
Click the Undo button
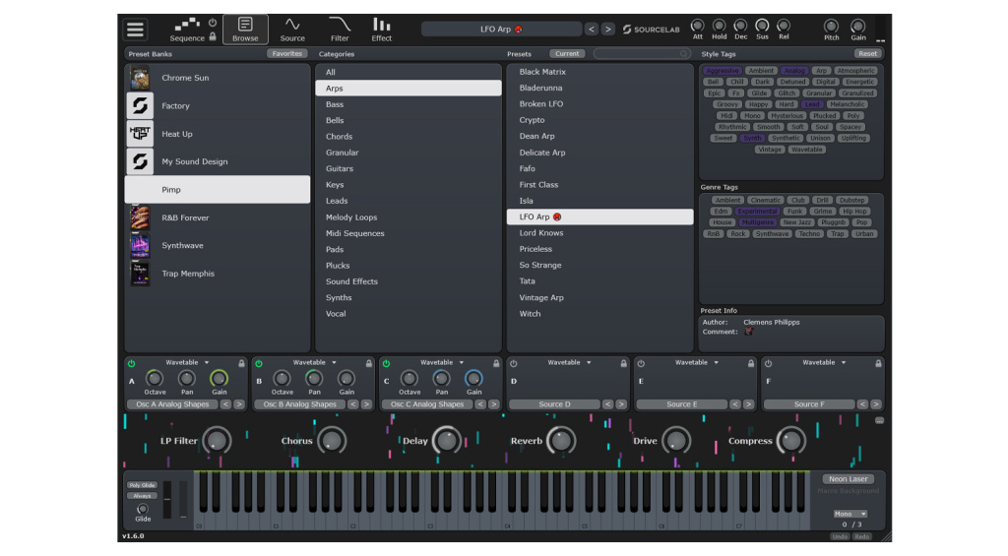coord(840,536)
